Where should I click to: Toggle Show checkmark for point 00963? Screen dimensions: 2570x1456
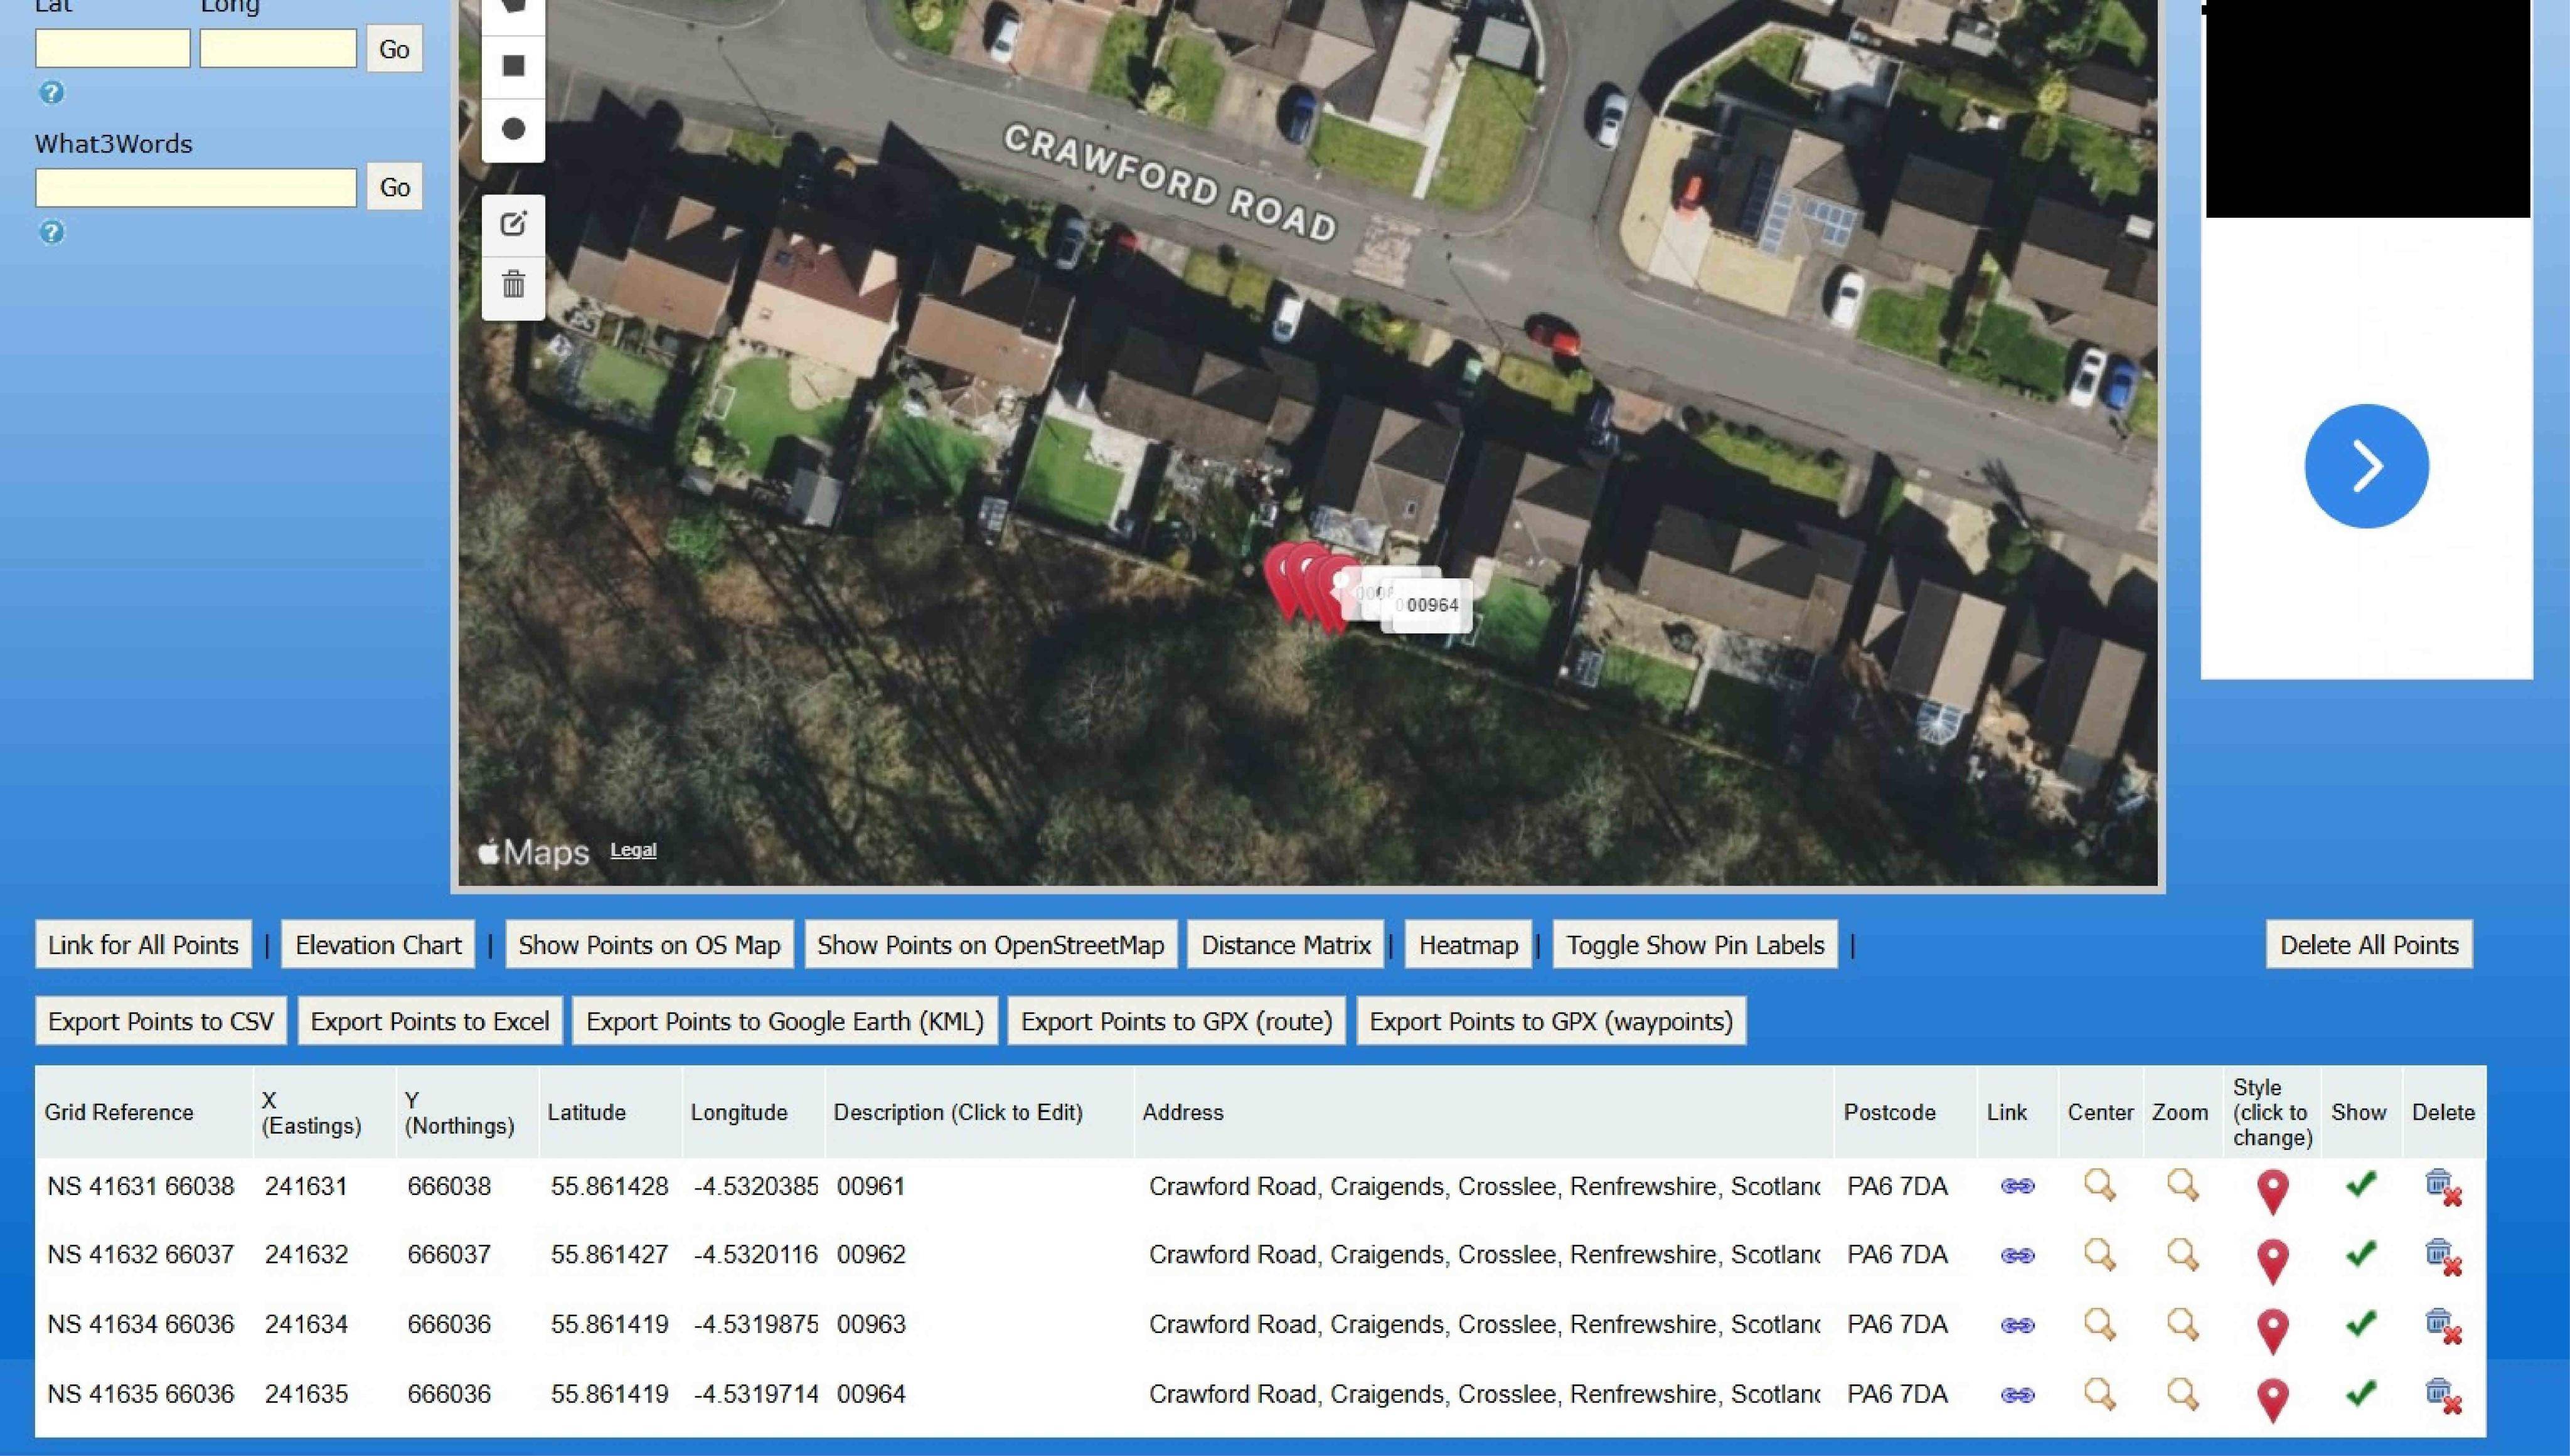click(2360, 1324)
